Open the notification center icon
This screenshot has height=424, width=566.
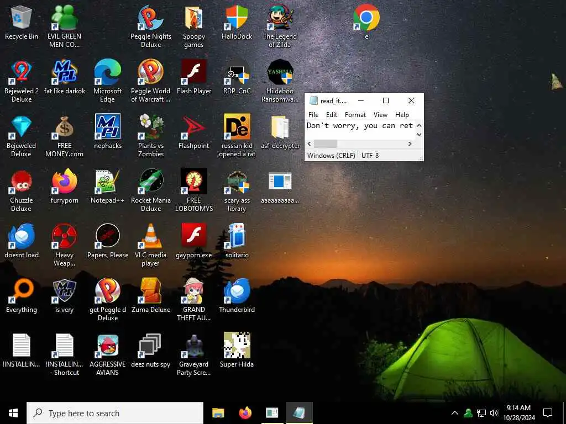(x=548, y=413)
